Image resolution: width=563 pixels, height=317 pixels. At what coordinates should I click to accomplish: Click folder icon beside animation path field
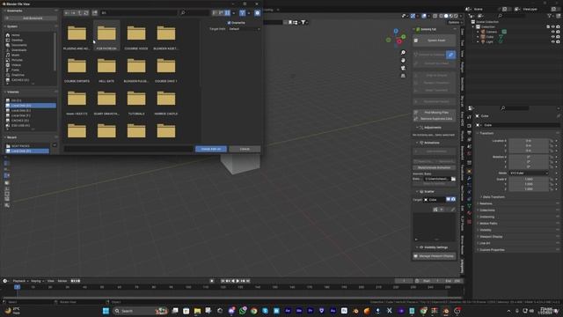click(x=453, y=179)
